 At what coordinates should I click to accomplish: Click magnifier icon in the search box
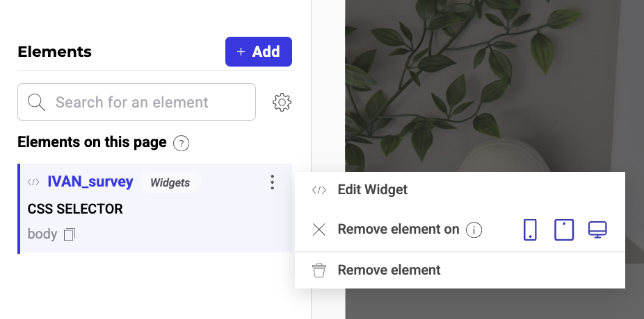36,102
